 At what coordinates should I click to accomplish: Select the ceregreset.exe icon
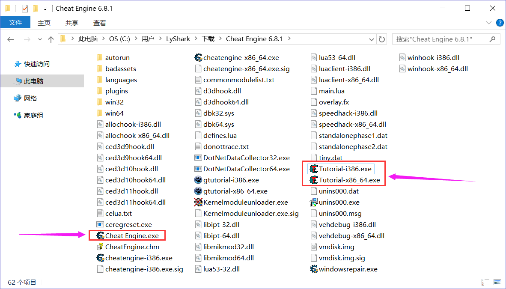pyautogui.click(x=100, y=224)
